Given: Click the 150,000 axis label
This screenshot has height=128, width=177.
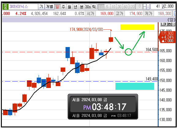Looking at the screenshot, I should pyautogui.click(x=165, y=80).
